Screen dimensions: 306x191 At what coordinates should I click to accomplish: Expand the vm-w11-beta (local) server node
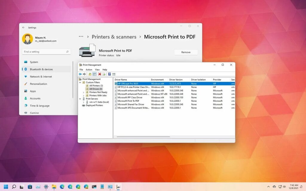(84, 102)
